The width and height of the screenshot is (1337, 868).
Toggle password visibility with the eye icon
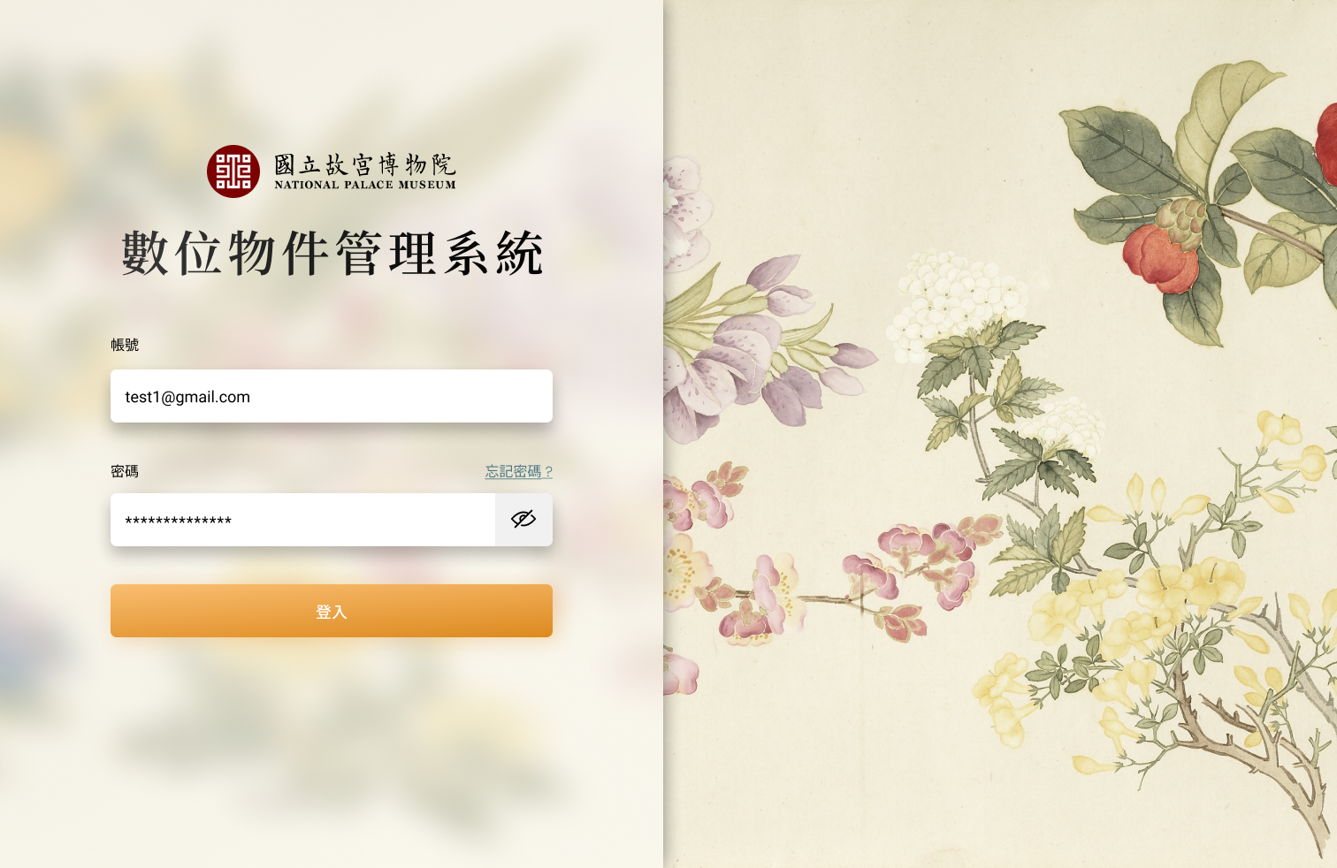pos(523,520)
